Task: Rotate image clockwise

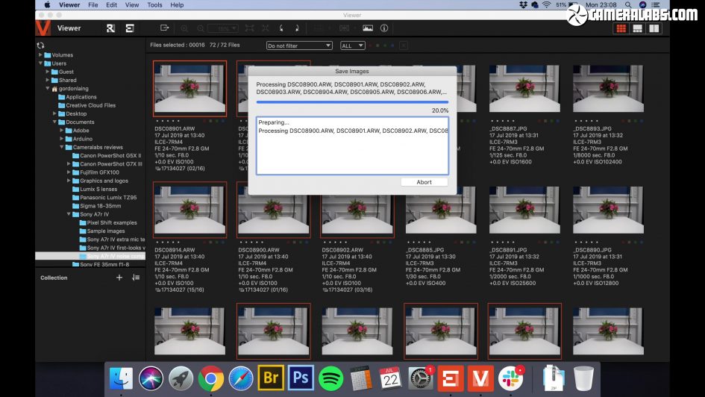Action: [297, 28]
